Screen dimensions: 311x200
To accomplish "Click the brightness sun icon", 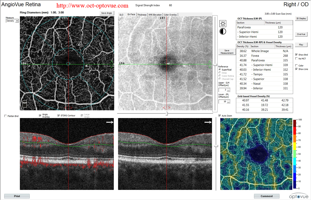I will coord(223,24).
